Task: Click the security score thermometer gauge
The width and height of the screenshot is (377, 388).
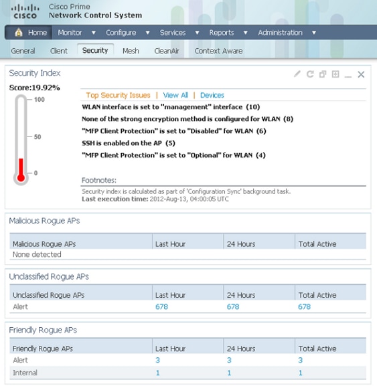Action: point(21,140)
